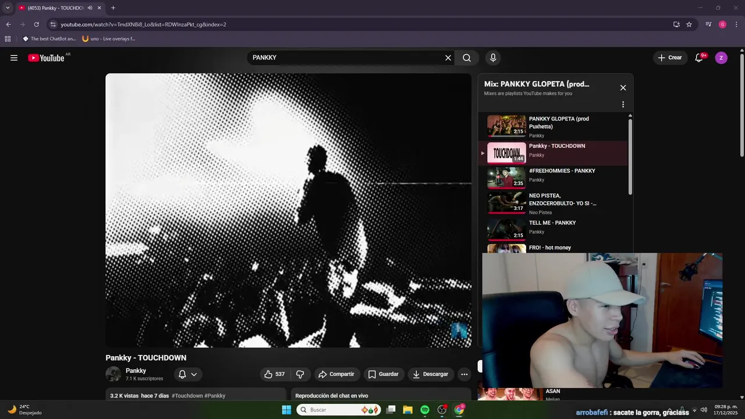Screen dimensions: 745x419
Task: Click the #Touchdown hashtag link
Action: (187, 396)
